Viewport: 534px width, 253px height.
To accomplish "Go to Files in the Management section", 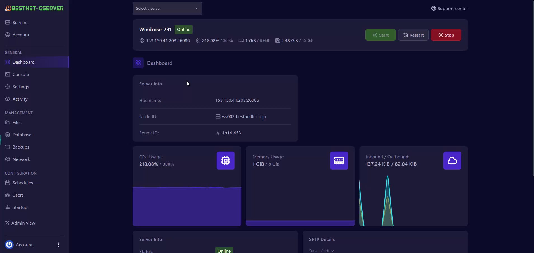I will click(x=17, y=123).
